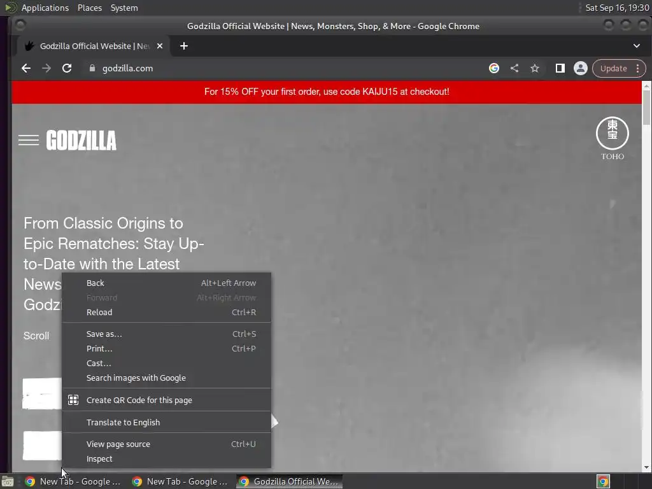Screen dimensions: 652x489
Task: Select View page source
Action: click(x=166, y=444)
